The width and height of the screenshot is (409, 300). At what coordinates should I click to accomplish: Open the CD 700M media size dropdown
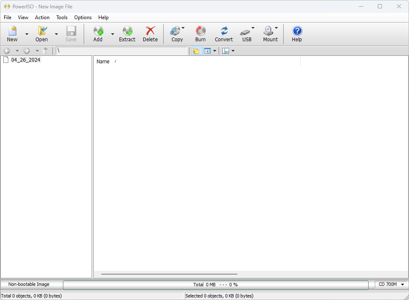click(391, 284)
